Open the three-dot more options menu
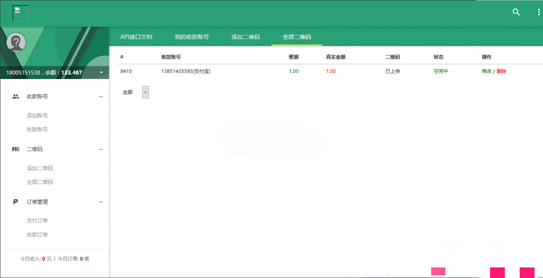Image resolution: width=543 pixels, height=278 pixels. pyautogui.click(x=538, y=12)
